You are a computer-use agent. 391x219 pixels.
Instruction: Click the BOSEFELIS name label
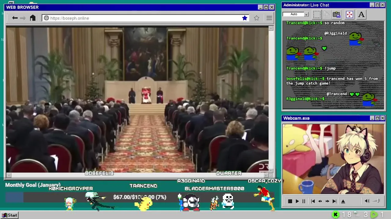(99, 173)
